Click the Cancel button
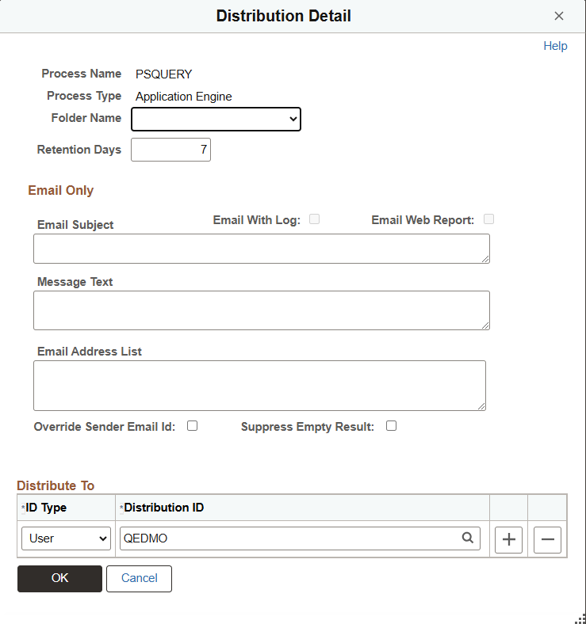586x624 pixels. [x=139, y=579]
